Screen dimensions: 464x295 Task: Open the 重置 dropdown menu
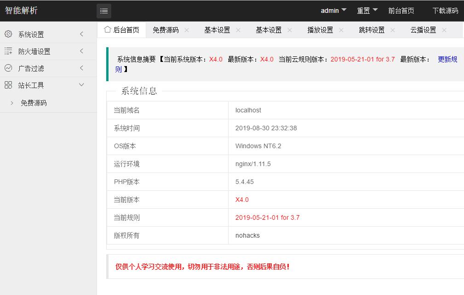tap(367, 11)
